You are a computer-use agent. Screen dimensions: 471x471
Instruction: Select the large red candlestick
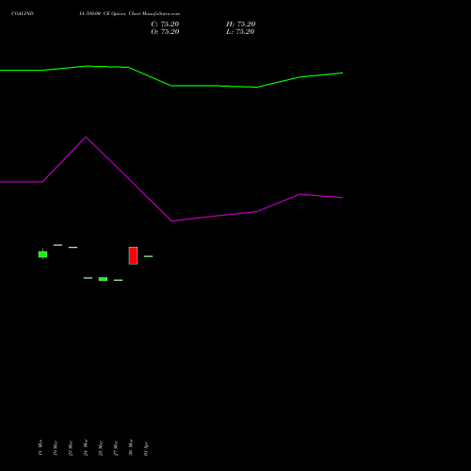133,255
